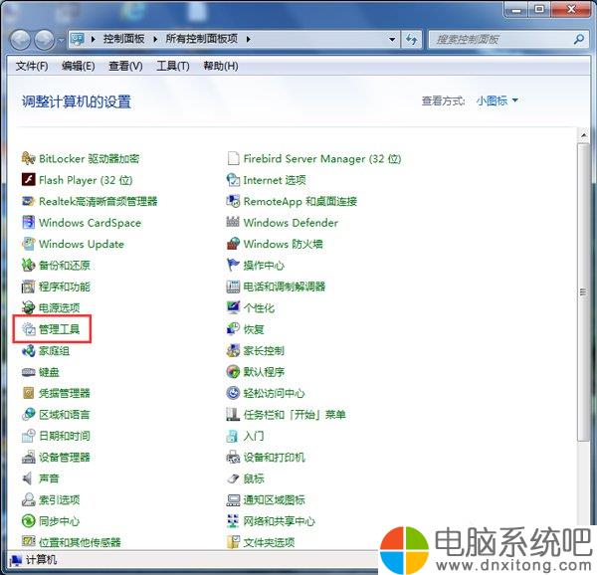Screen dimensions: 597x575
Task: Click the 电源选项 icon
Action: coord(29,307)
